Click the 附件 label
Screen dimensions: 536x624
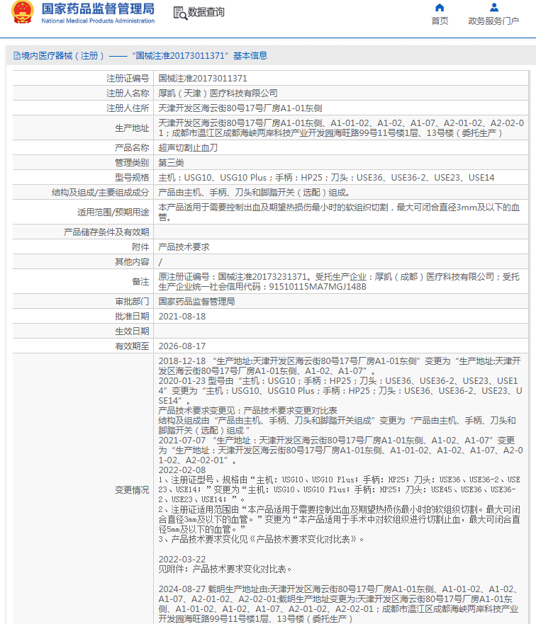140,247
